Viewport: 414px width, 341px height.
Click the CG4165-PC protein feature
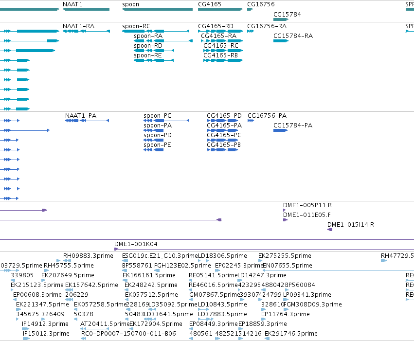point(222,140)
